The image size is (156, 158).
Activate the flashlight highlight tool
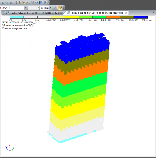24,3
